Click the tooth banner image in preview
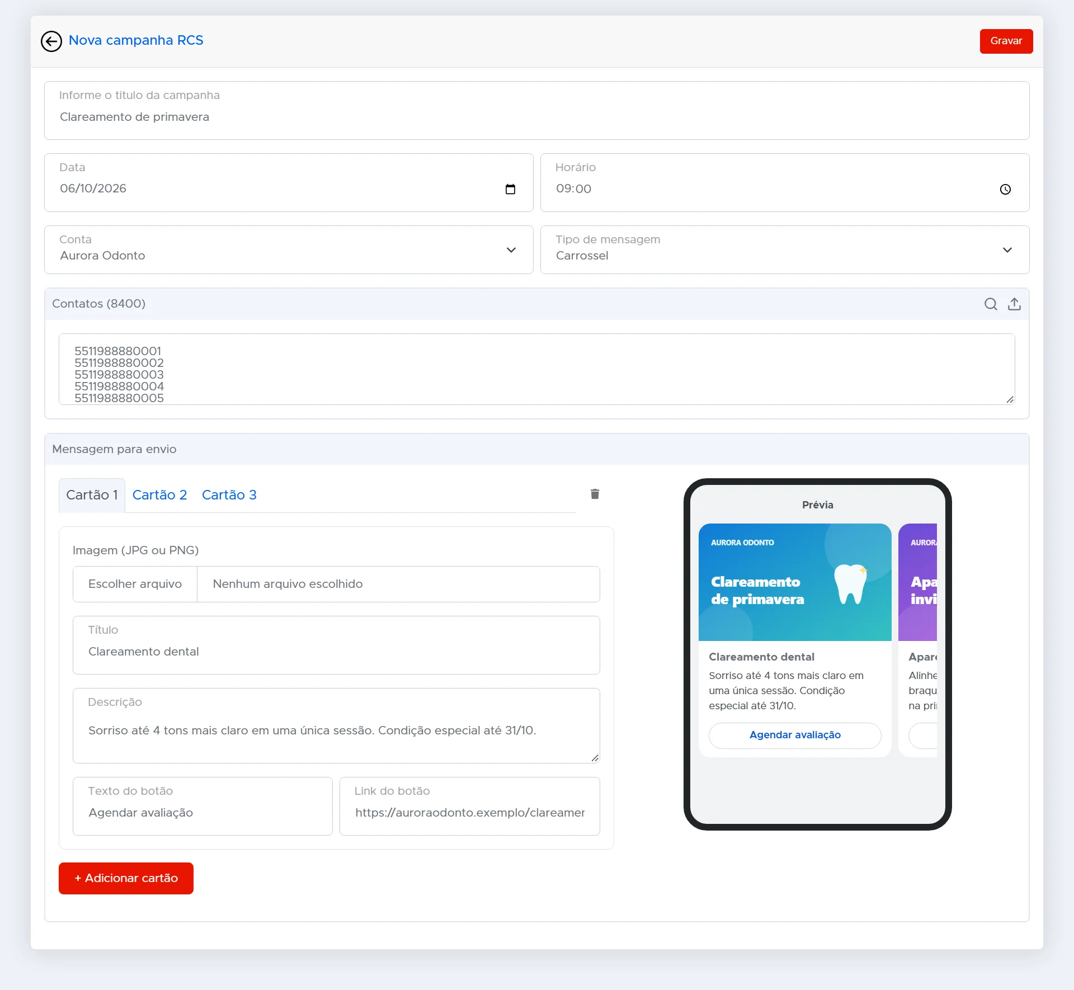Image resolution: width=1074 pixels, height=990 pixels. tap(795, 582)
